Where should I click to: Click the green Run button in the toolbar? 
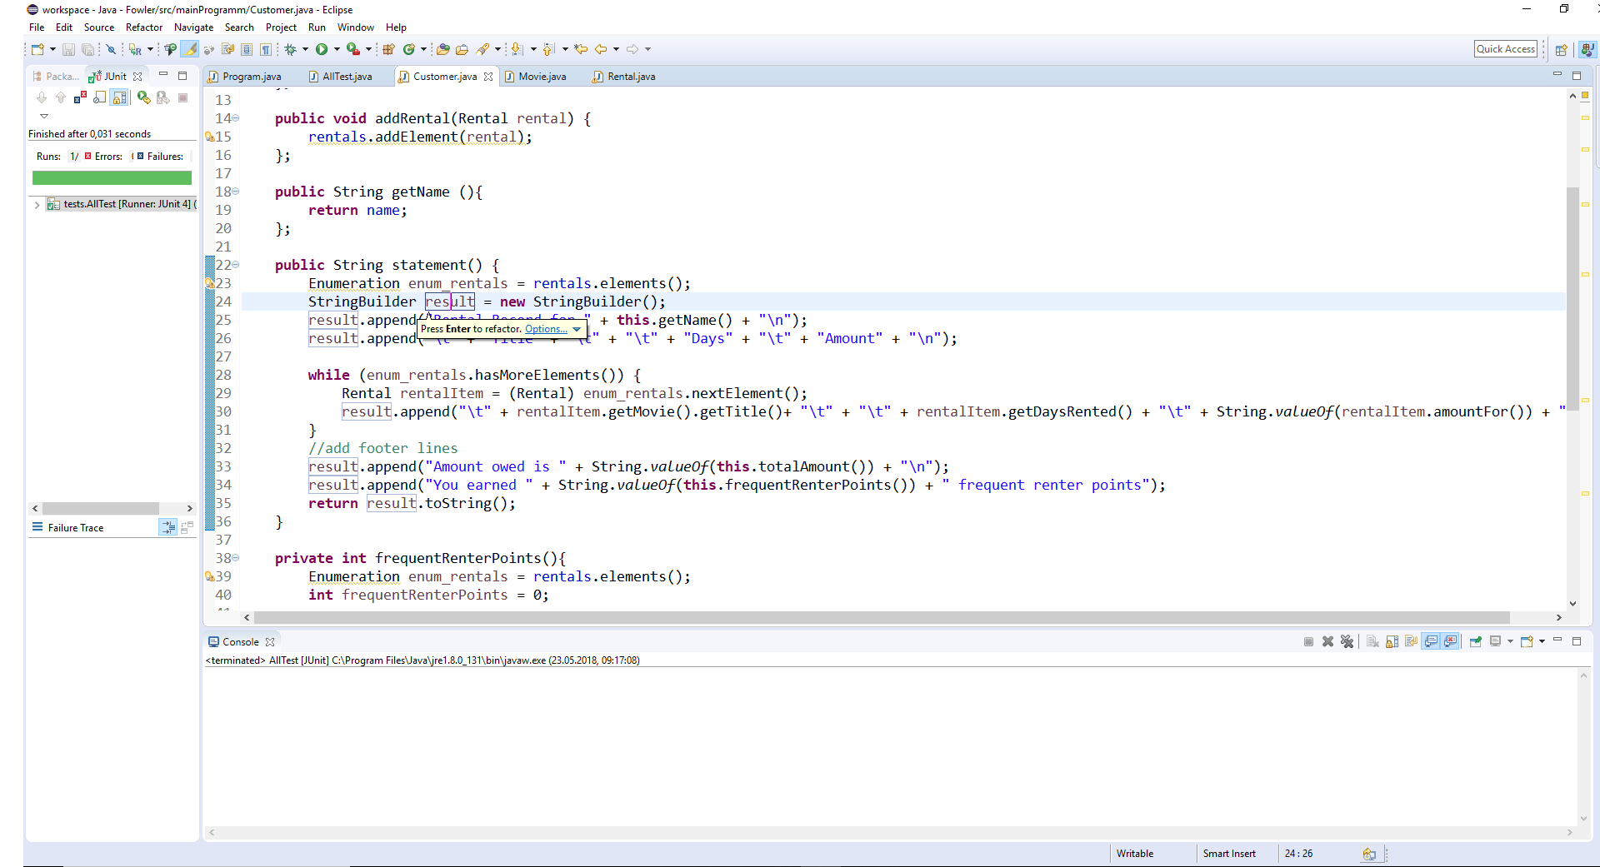[x=322, y=49]
